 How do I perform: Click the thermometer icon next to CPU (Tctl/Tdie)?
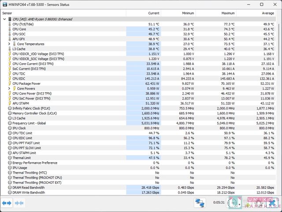10,24
